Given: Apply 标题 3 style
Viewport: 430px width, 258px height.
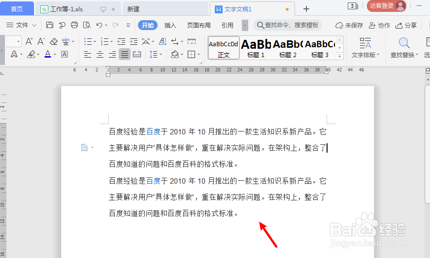Looking at the screenshot, I should (320, 48).
